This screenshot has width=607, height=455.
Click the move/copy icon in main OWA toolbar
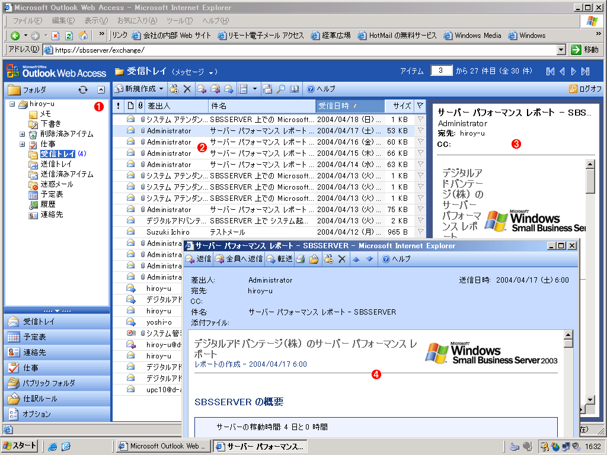tap(174, 89)
